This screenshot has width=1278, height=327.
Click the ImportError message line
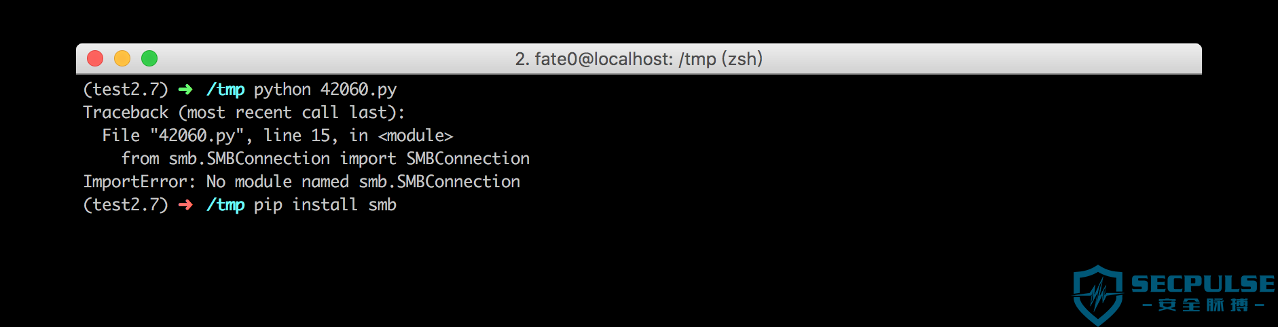(x=302, y=182)
